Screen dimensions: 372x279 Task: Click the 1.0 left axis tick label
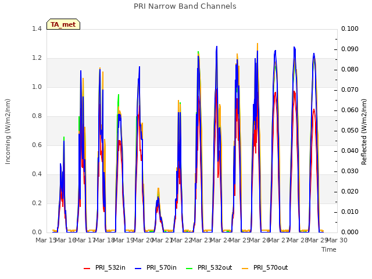point(37,87)
